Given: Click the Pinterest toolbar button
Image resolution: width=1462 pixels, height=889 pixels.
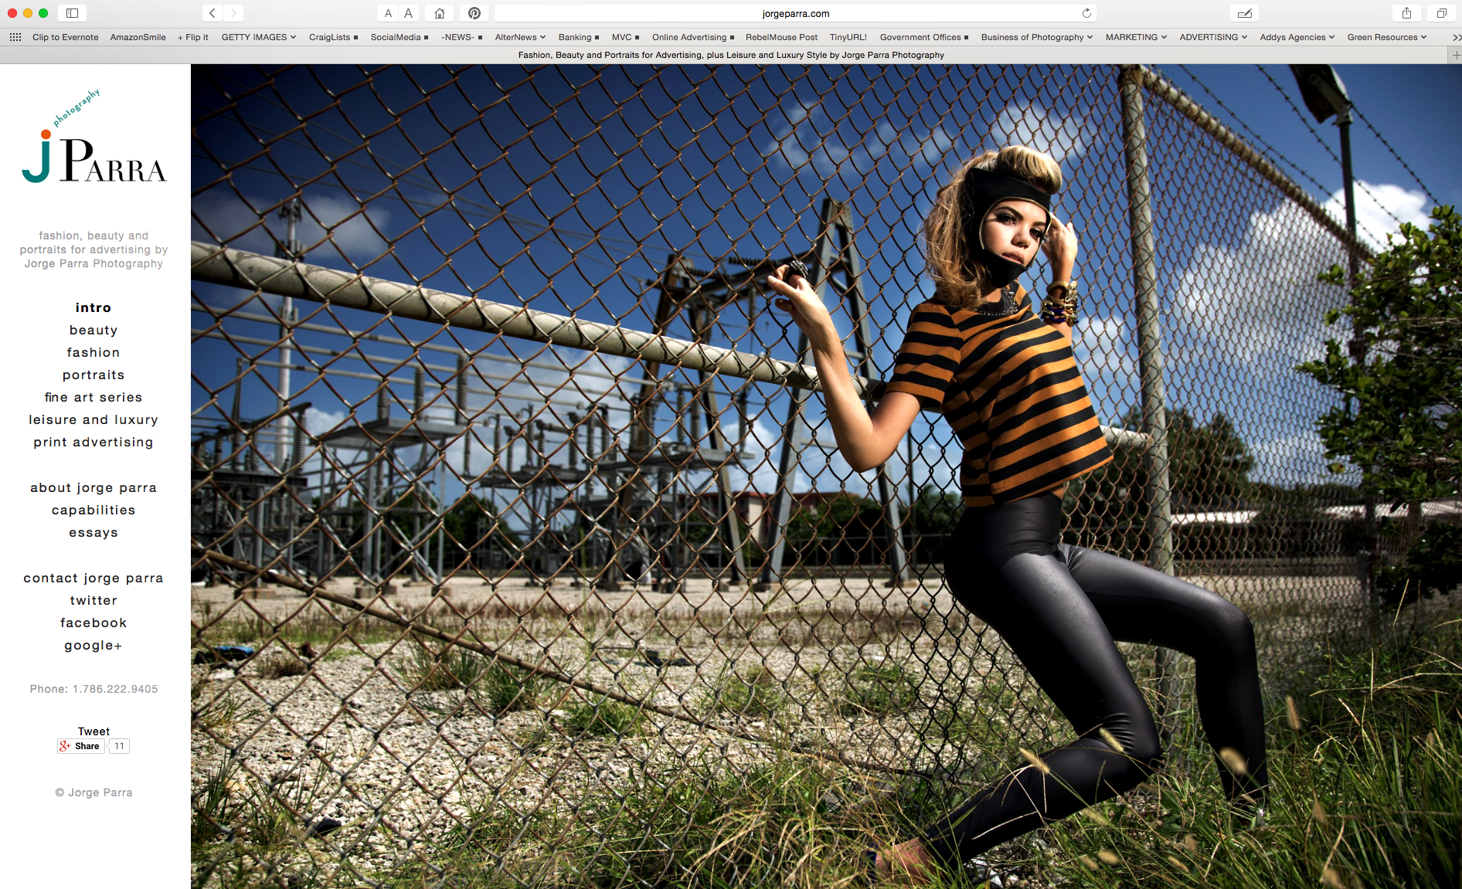Looking at the screenshot, I should tap(474, 13).
